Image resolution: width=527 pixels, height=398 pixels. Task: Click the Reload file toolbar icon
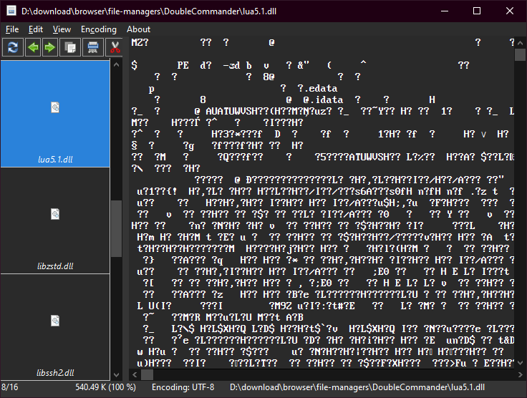coord(13,48)
